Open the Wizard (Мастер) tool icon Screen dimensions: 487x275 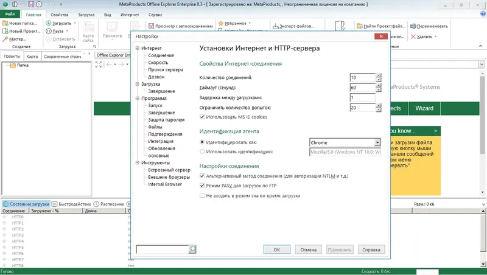click(5, 39)
